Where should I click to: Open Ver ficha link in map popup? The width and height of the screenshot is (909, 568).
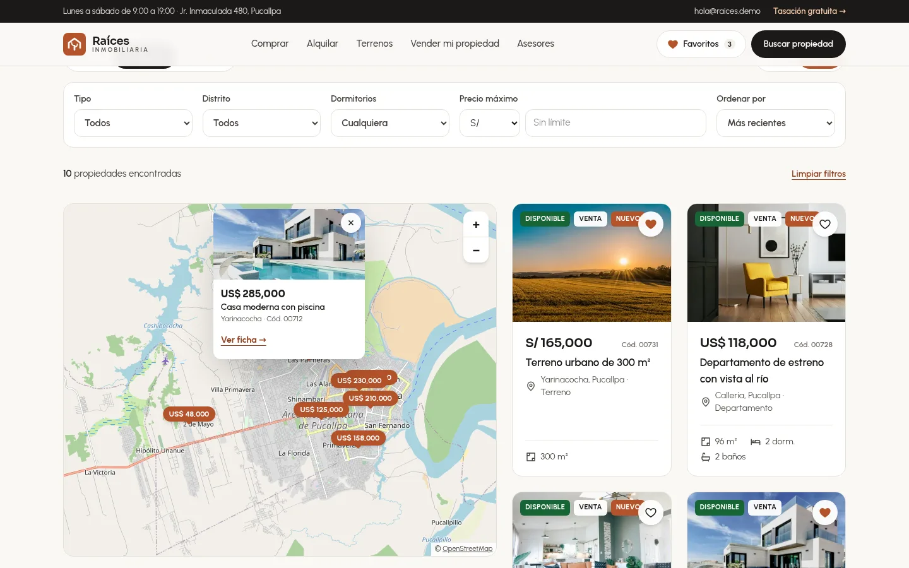(x=244, y=340)
